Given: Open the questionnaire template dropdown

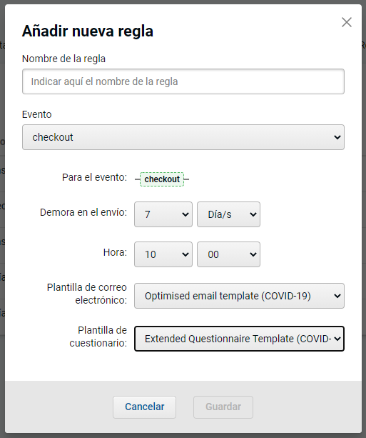Looking at the screenshot, I should [239, 339].
